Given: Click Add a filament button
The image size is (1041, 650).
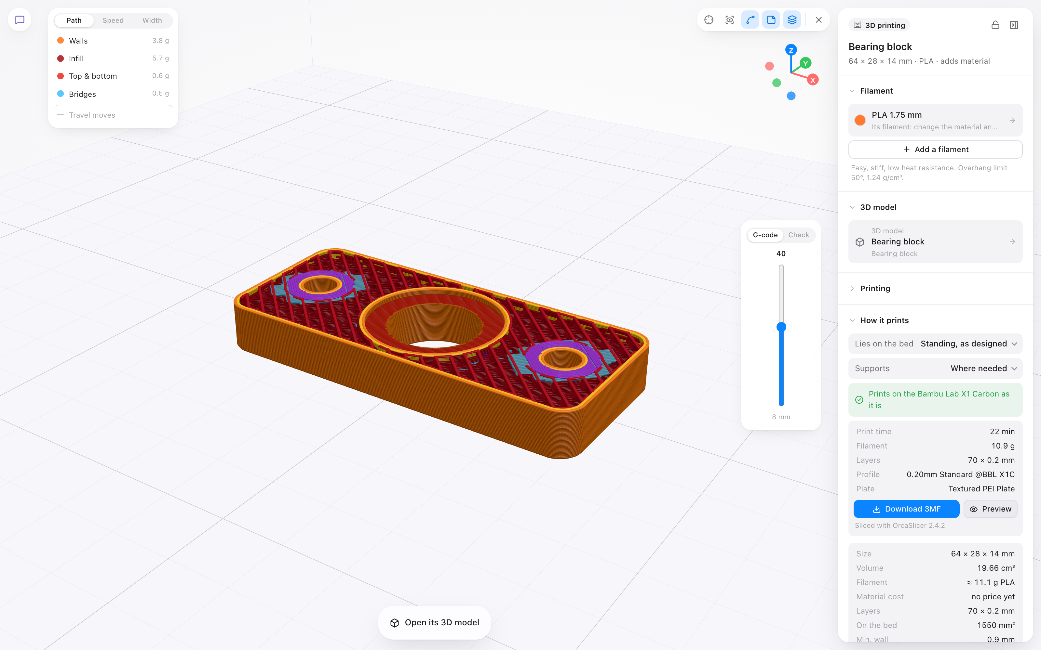Looking at the screenshot, I should click(x=935, y=149).
